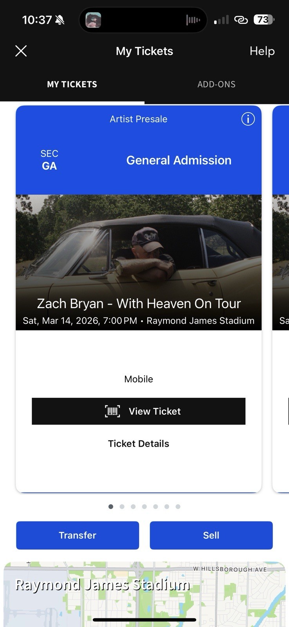Tap the Sell button
Image resolution: width=289 pixels, height=627 pixels.
point(211,535)
